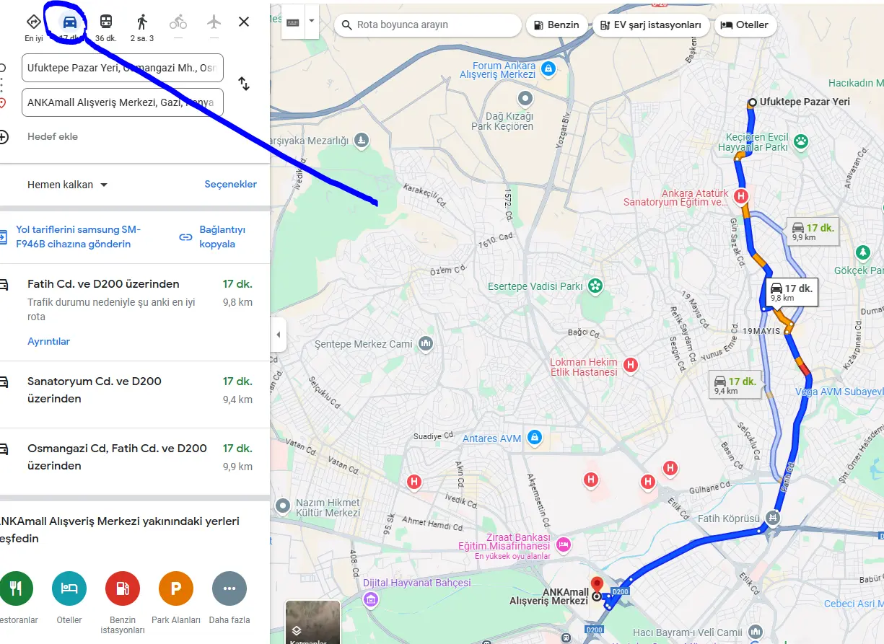
Task: Click Lokman Hekim Etlik Hastanesi marker
Action: coord(631,365)
